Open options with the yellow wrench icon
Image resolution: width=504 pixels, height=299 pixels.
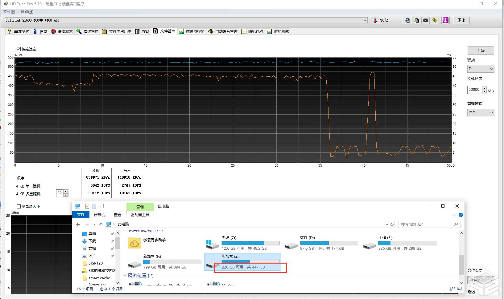(x=435, y=20)
